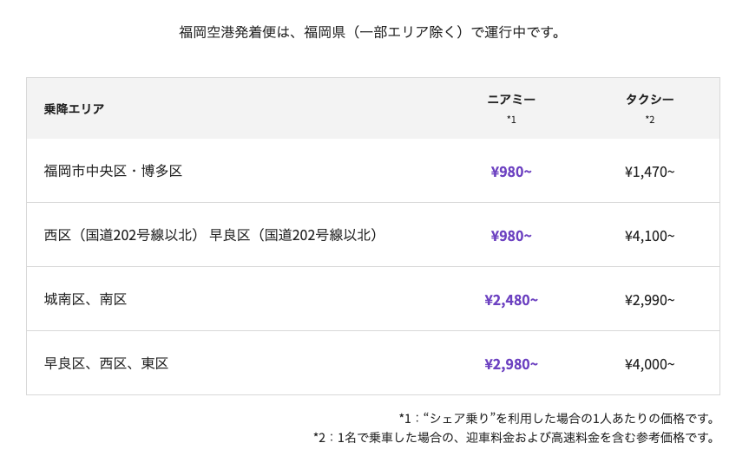This screenshot has width=749, height=456.
Task: Click the ¥2,480~ NearMe price
Action: pos(511,300)
